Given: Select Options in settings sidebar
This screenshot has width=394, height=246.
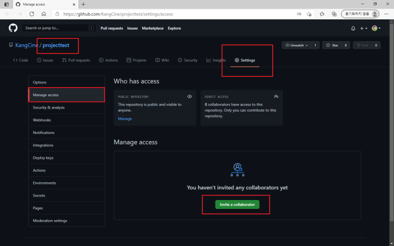Looking at the screenshot, I should (x=67, y=83).
